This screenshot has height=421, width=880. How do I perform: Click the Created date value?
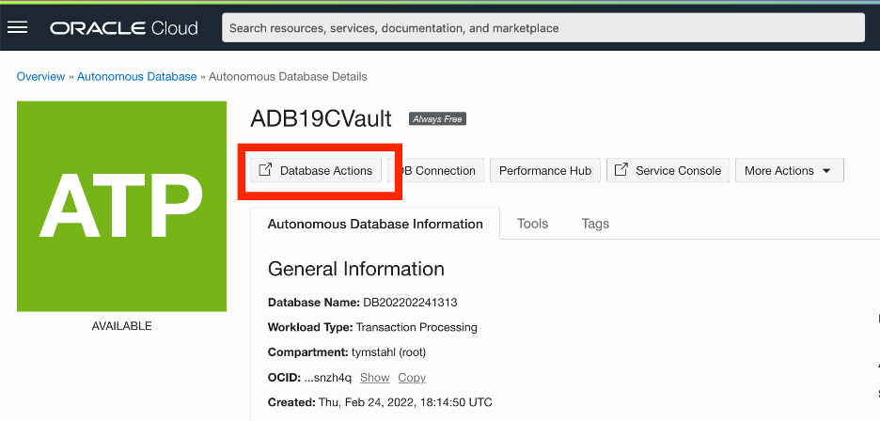point(405,402)
